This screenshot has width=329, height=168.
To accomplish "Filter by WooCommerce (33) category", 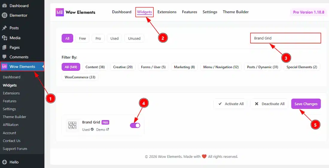I will 80,77.
